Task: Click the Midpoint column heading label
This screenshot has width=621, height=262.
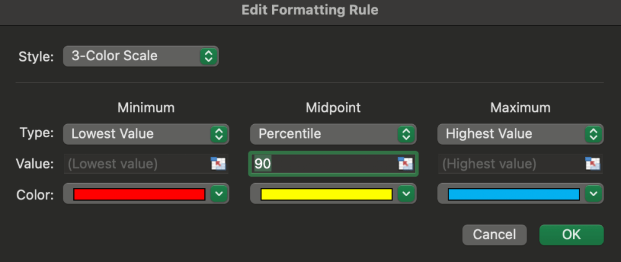Action: click(333, 107)
